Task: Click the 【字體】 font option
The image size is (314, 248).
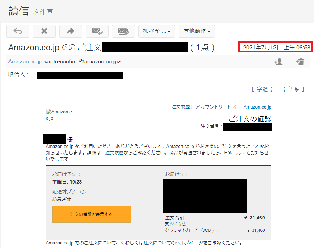Action: [x=262, y=89]
